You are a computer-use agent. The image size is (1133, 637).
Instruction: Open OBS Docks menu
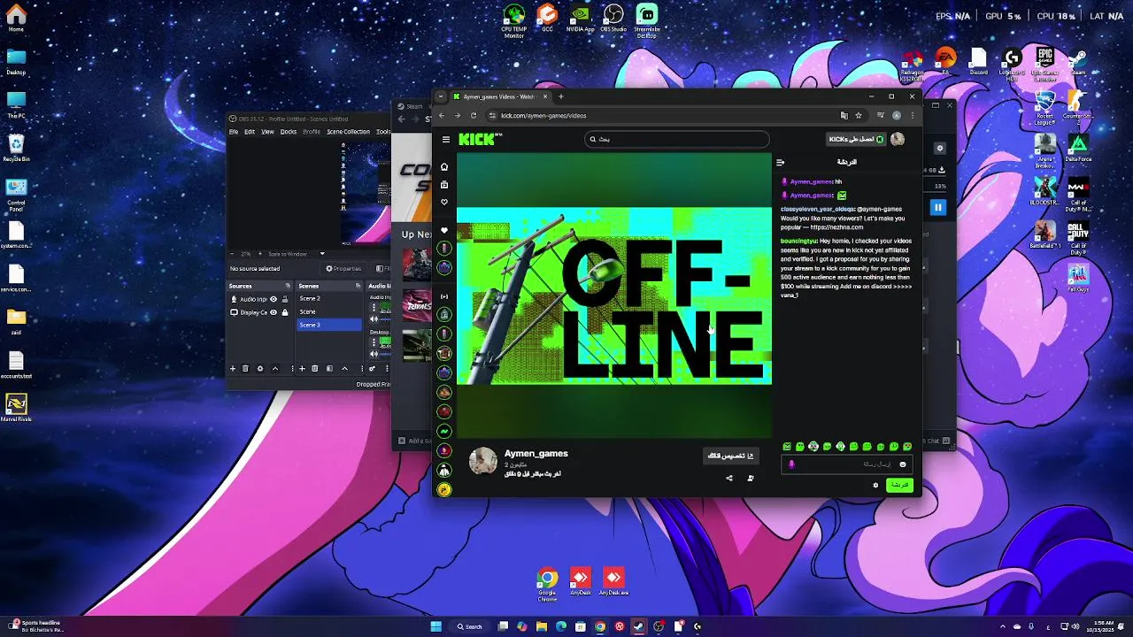[x=289, y=132]
